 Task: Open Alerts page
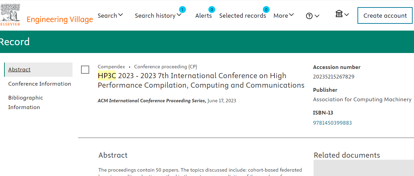coord(204,15)
